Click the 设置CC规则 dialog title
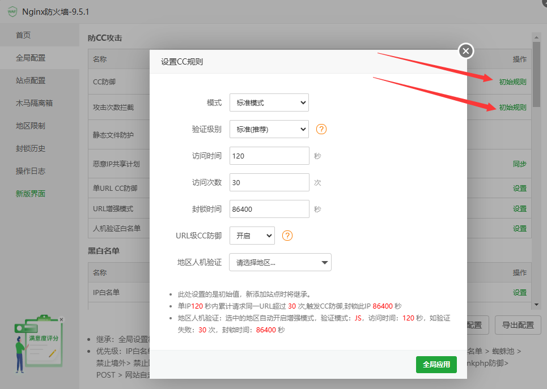This screenshot has height=389, width=547. pos(182,62)
